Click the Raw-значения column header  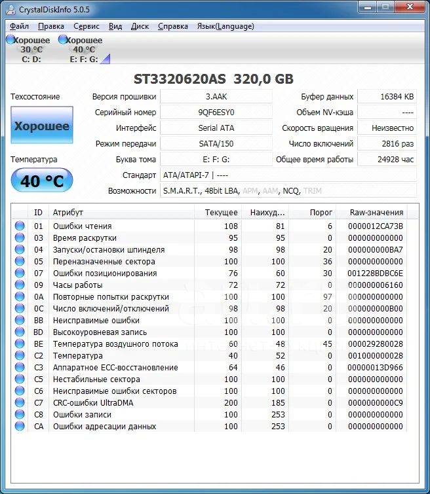point(372,213)
